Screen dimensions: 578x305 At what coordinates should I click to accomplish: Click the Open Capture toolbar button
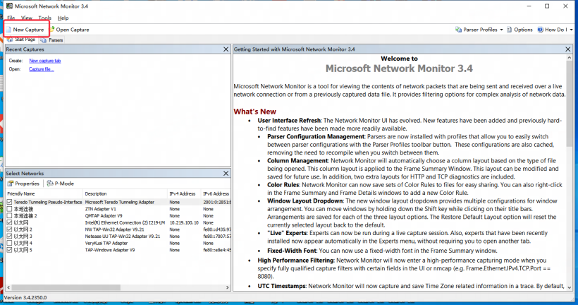point(69,30)
